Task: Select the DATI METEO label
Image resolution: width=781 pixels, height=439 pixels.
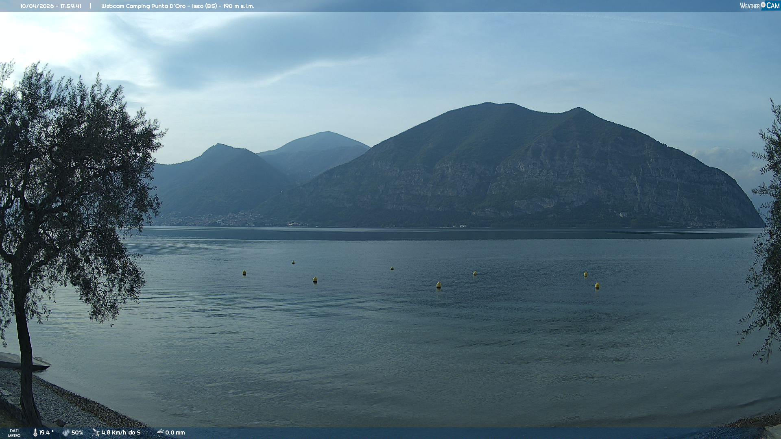Action: click(x=14, y=433)
